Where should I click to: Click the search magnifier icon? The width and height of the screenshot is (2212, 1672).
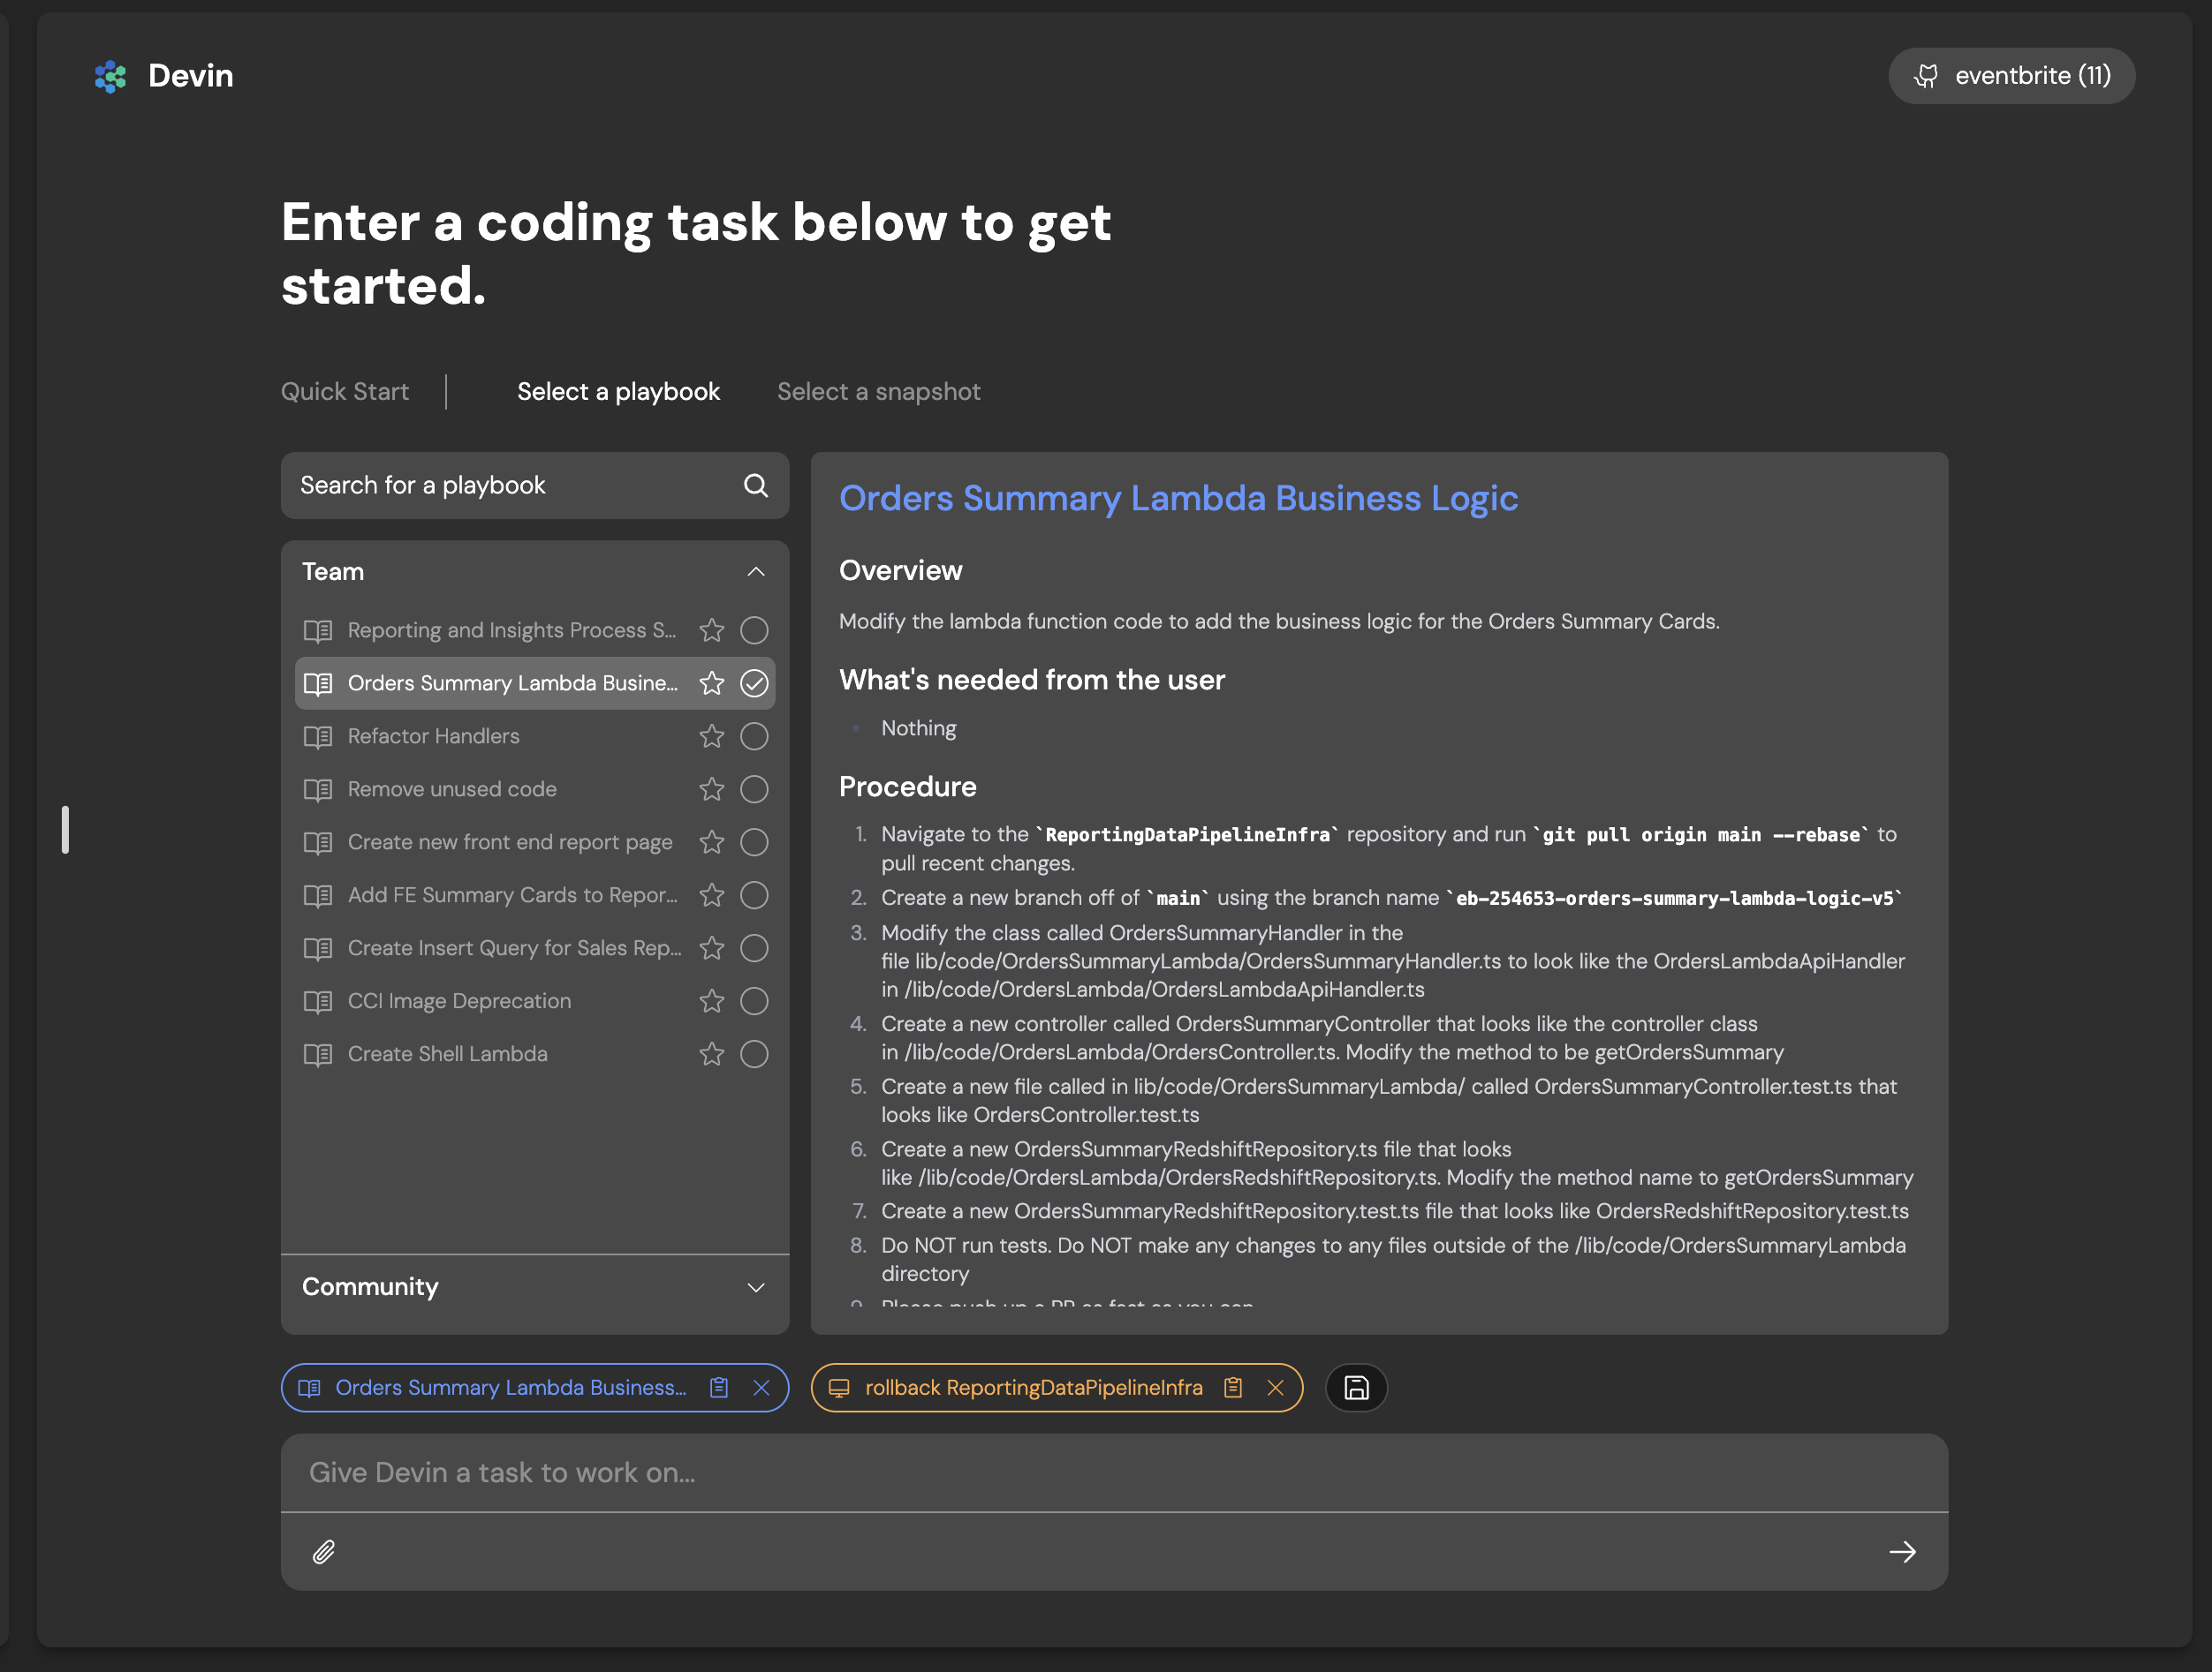pos(756,486)
